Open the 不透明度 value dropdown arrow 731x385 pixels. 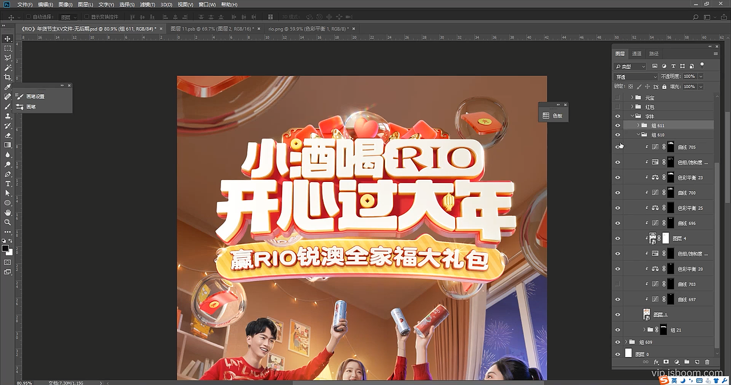click(x=701, y=76)
